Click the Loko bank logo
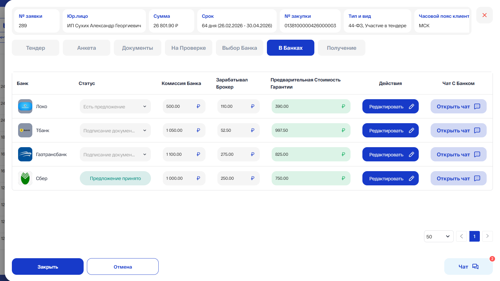Viewport: 500px width, 281px height. click(25, 106)
